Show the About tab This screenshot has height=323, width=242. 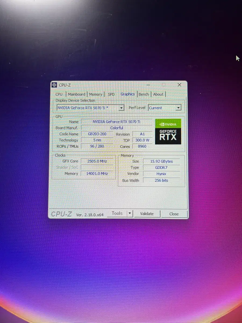tap(158, 94)
